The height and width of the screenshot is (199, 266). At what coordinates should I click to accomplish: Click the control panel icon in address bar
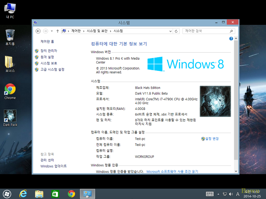point(64,31)
